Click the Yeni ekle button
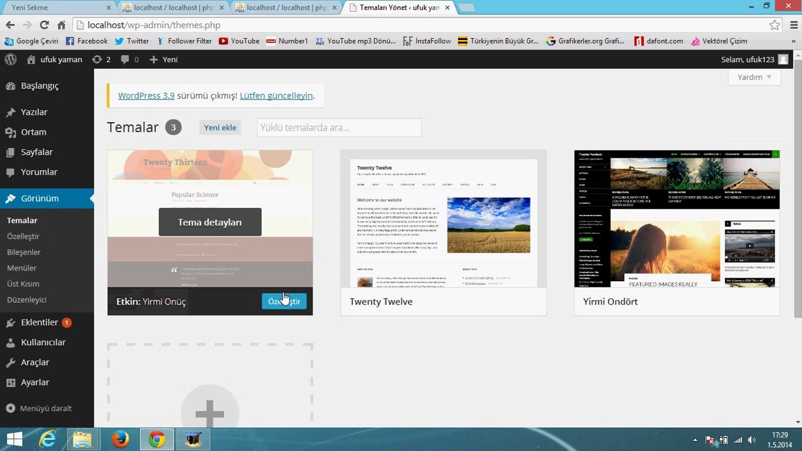This screenshot has width=802, height=451. point(220,127)
